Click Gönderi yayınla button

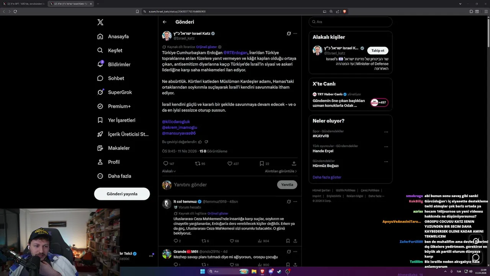(122, 194)
